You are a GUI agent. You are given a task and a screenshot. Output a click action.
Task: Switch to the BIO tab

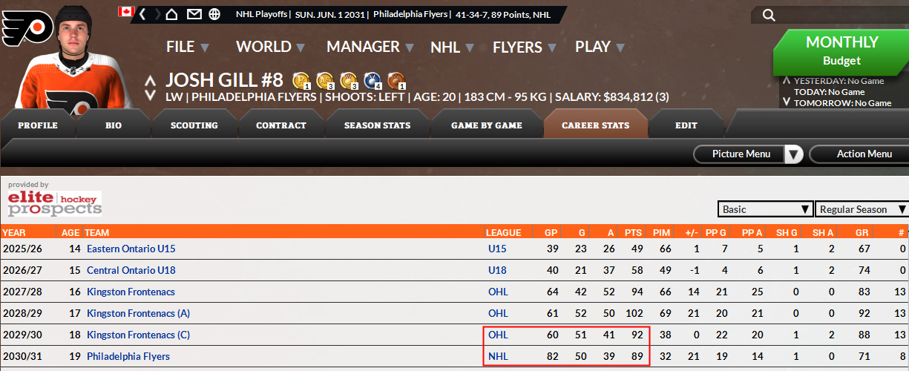[114, 125]
